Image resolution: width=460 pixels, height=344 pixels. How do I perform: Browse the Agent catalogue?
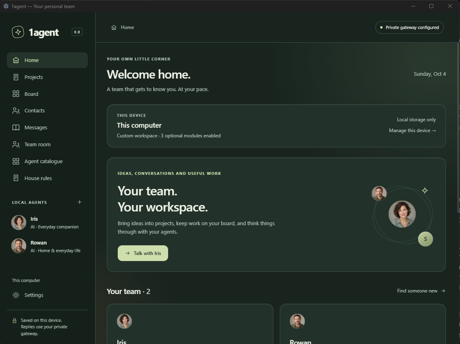tap(47, 162)
